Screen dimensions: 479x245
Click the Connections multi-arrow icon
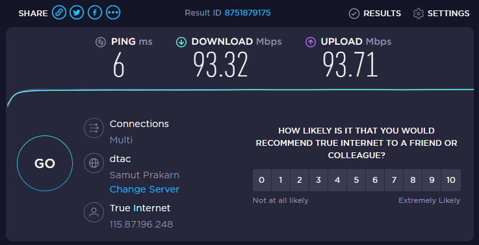[x=94, y=128]
